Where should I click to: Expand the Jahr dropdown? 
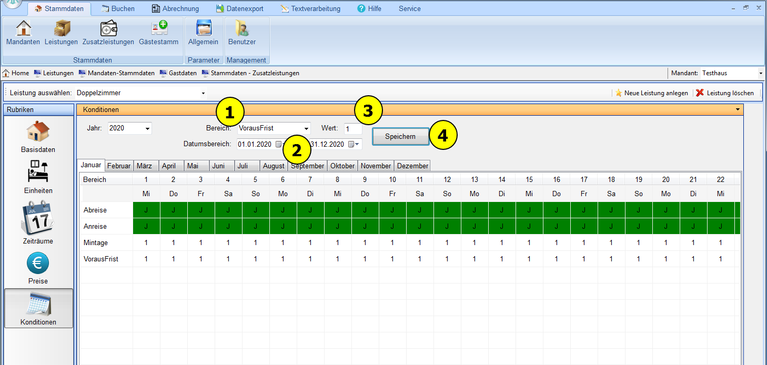[147, 128]
